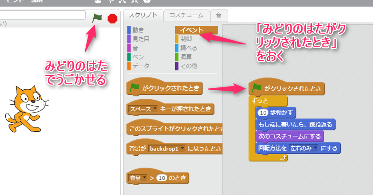The width and height of the screenshot is (373, 195).
Task: Click the green flag above the stage
Action: click(97, 18)
